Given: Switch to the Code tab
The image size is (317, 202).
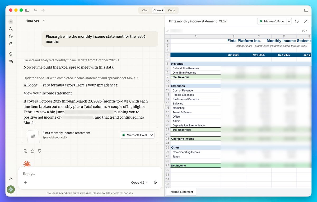Looking at the screenshot, I should click(171, 10).
